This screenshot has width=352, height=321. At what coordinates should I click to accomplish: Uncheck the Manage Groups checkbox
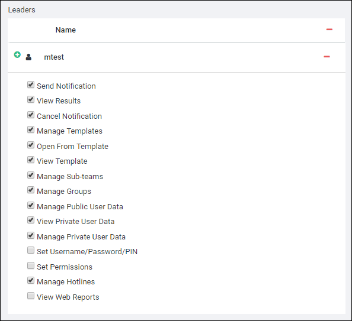pyautogui.click(x=31, y=190)
